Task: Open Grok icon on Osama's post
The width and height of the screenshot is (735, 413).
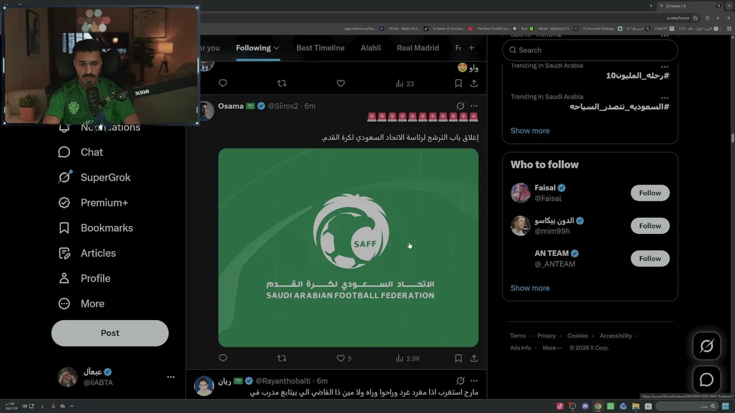Action: [460, 106]
